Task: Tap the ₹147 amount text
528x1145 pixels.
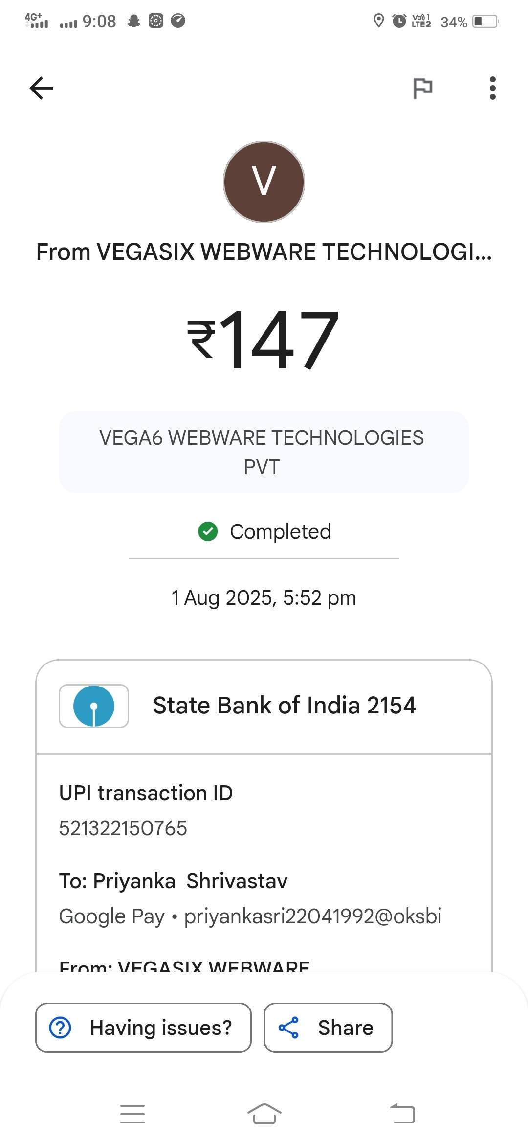Action: [x=264, y=340]
